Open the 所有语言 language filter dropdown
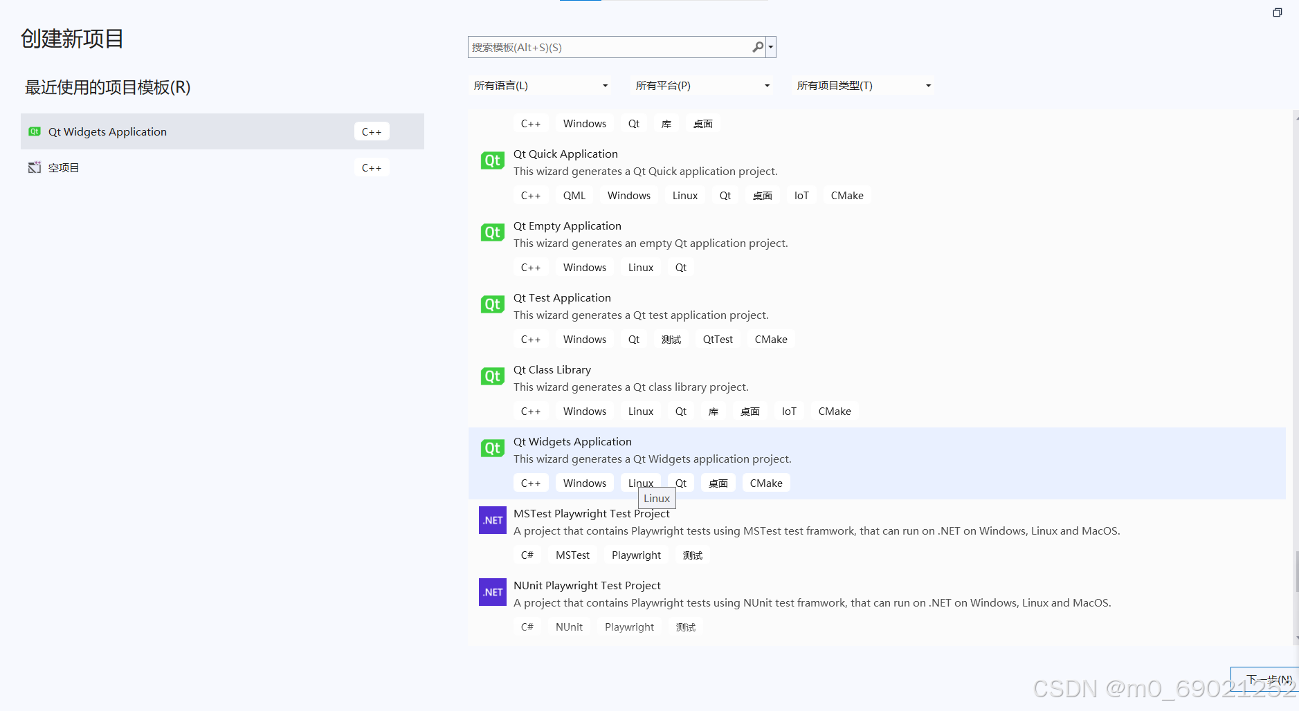The height and width of the screenshot is (711, 1299). tap(541, 86)
